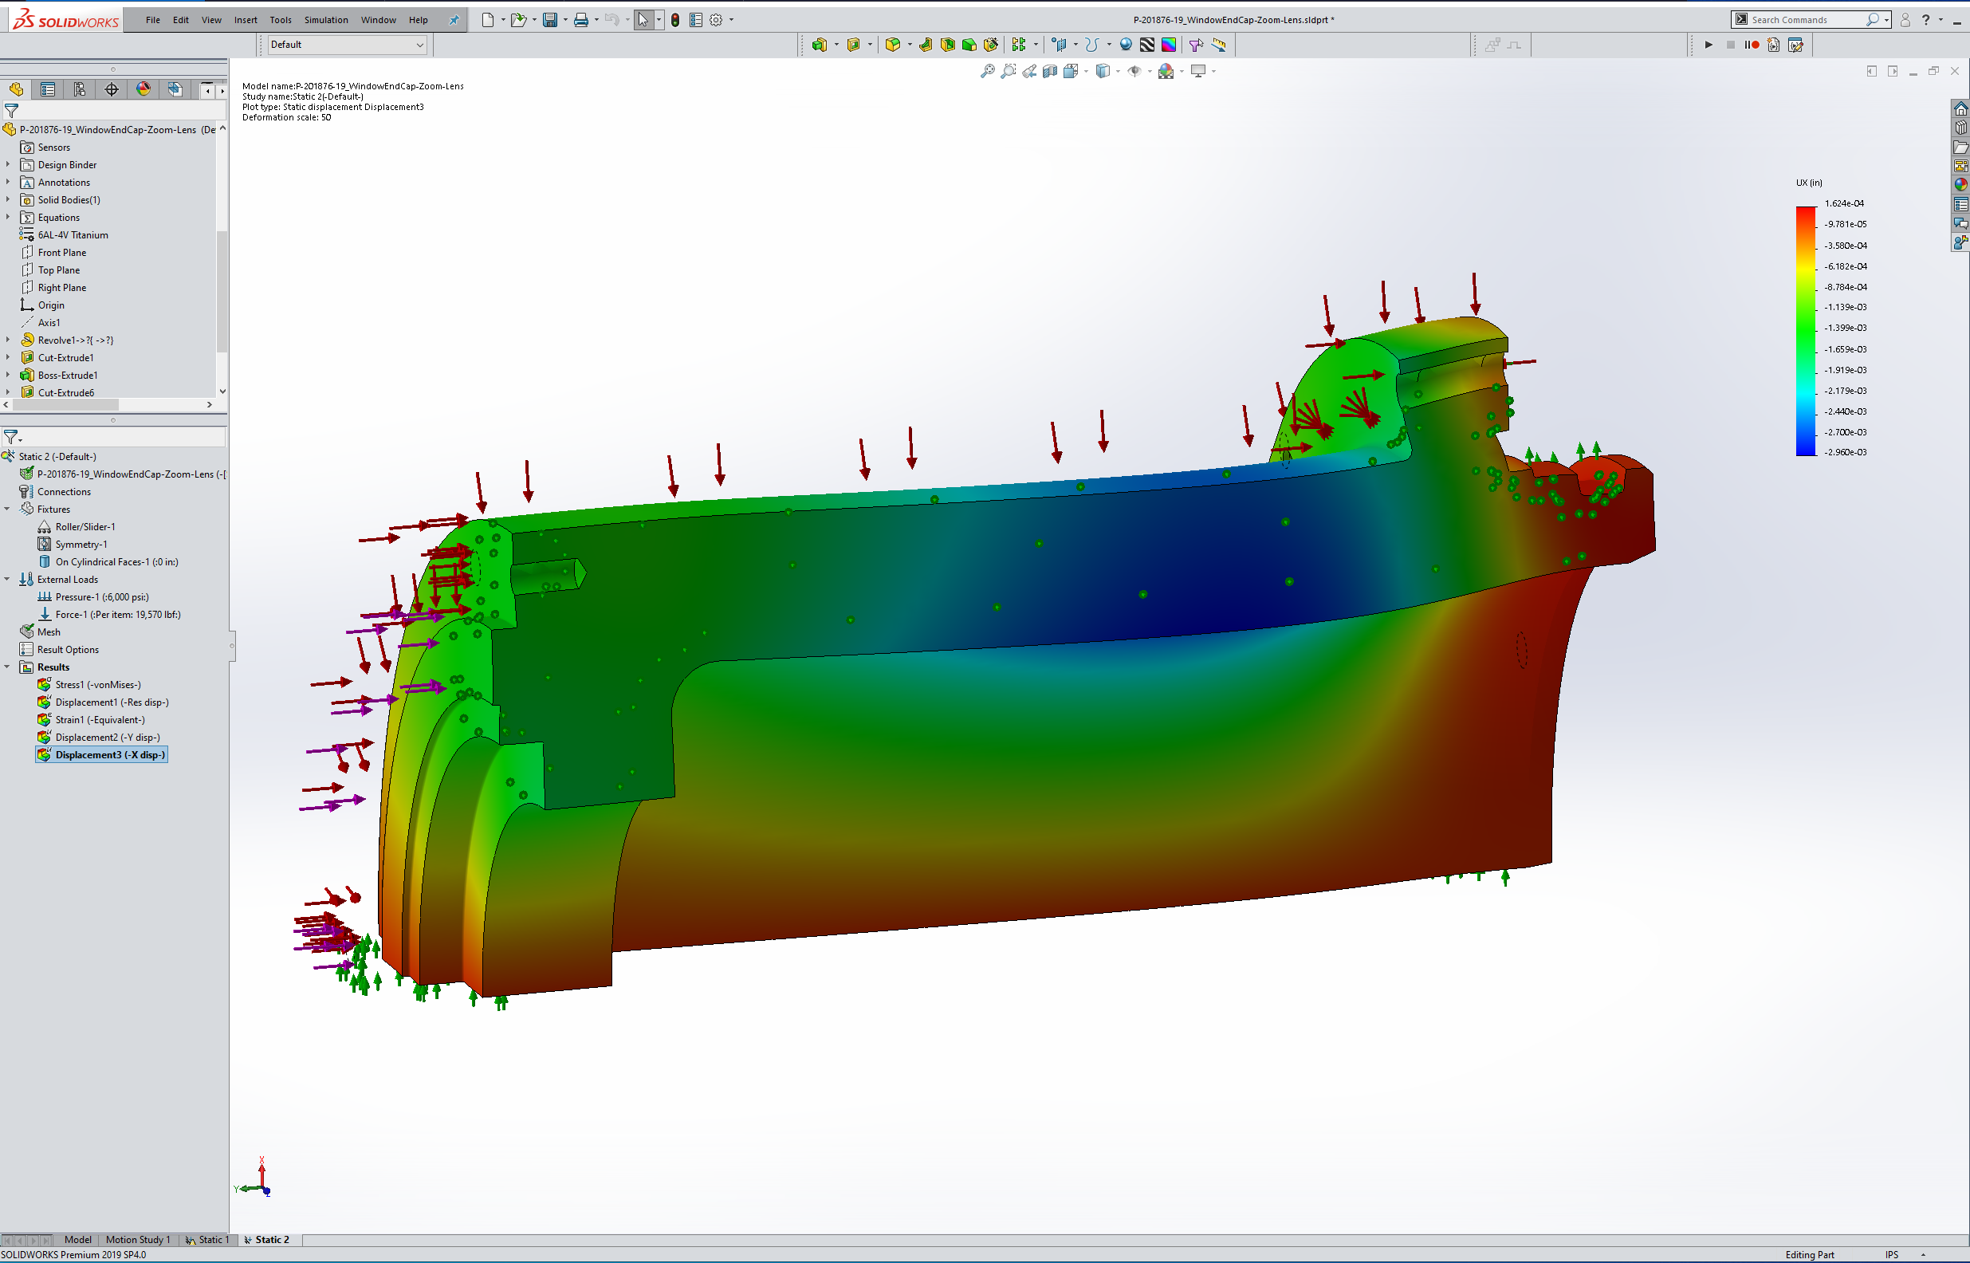This screenshot has width=1970, height=1263.
Task: Open the ConfigurationManager tab
Action: tap(80, 89)
